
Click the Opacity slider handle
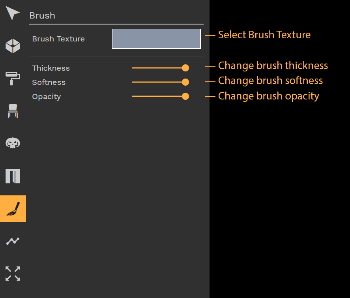pyautogui.click(x=185, y=96)
